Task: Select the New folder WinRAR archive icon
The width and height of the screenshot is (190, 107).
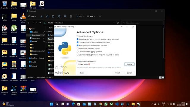Action: (x=23, y=89)
